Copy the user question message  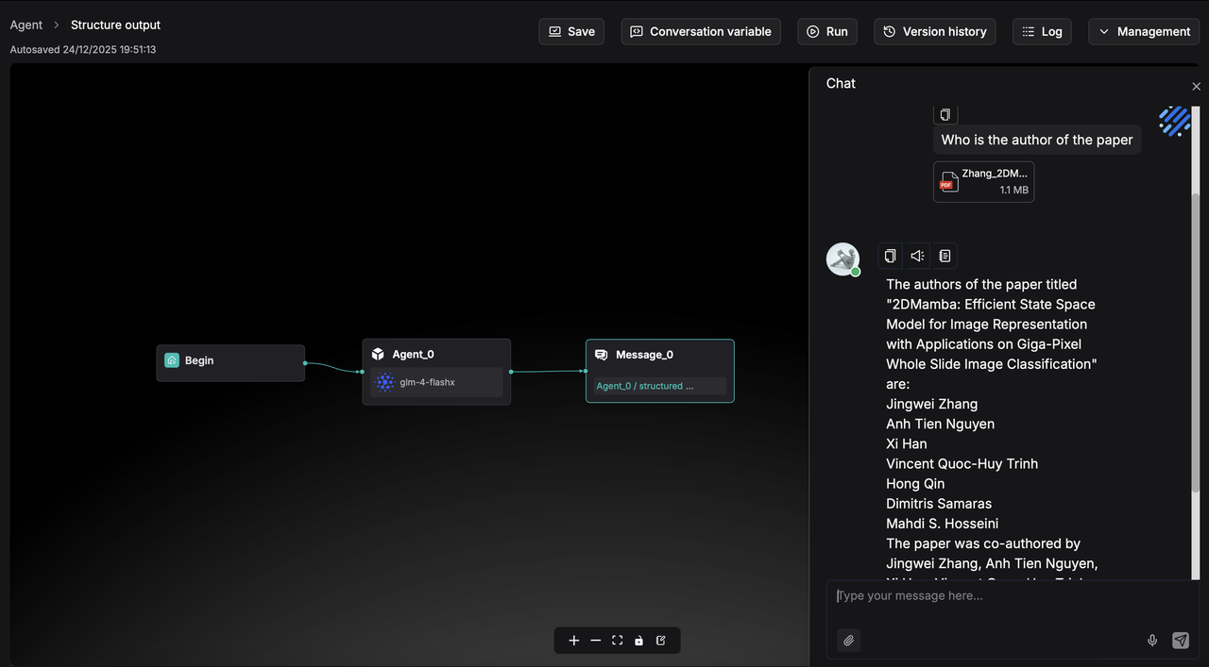[x=945, y=114]
